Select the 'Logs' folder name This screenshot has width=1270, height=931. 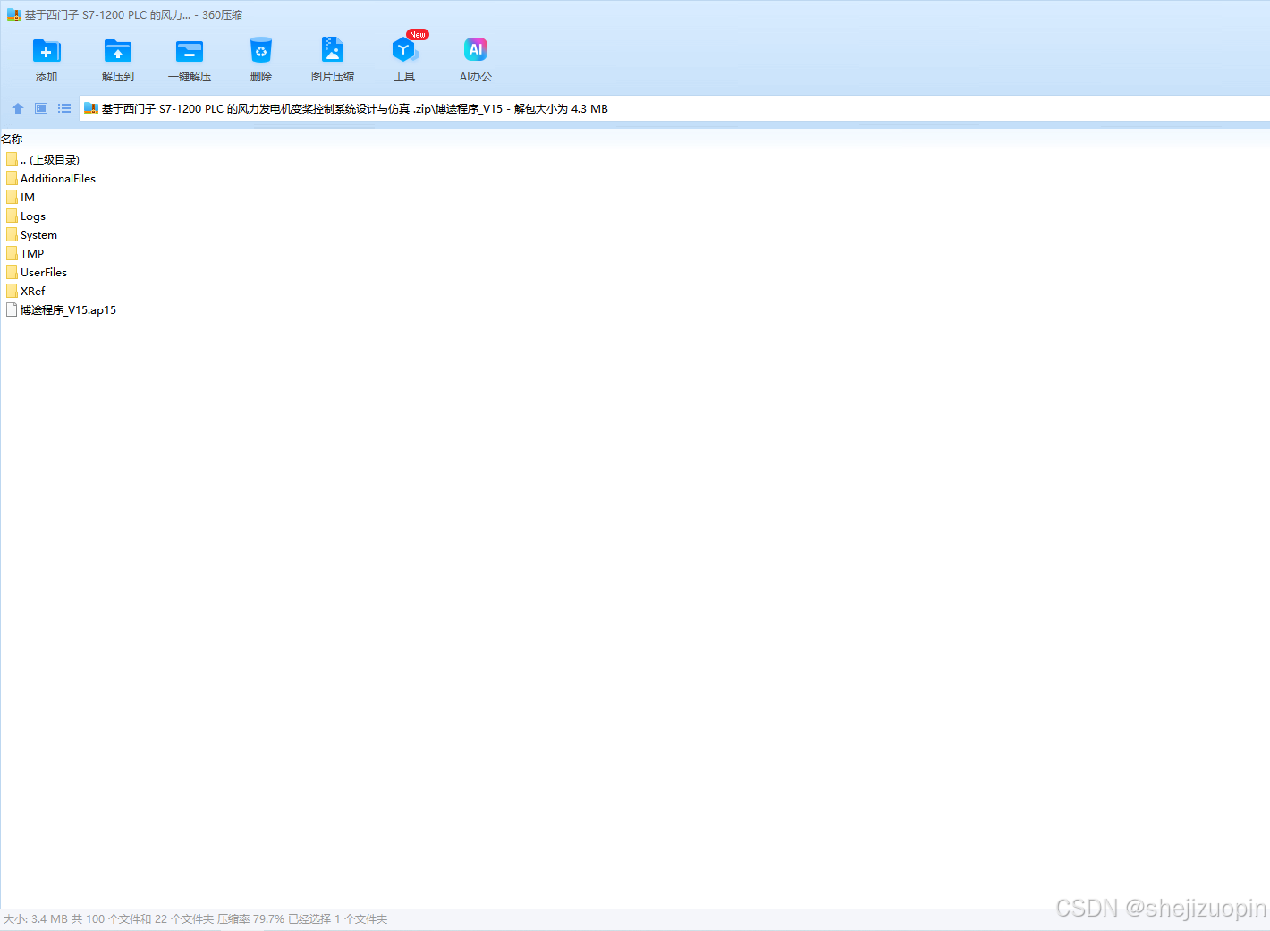click(x=33, y=216)
